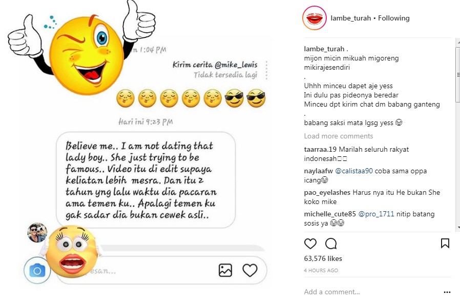Save the post using the bookmark icon
This screenshot has width=460, height=304.
click(x=445, y=245)
